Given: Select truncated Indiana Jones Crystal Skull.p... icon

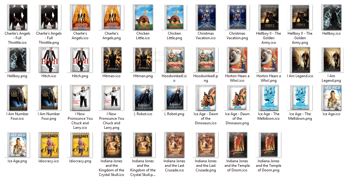Looking at the screenshot, I should 143,145.
